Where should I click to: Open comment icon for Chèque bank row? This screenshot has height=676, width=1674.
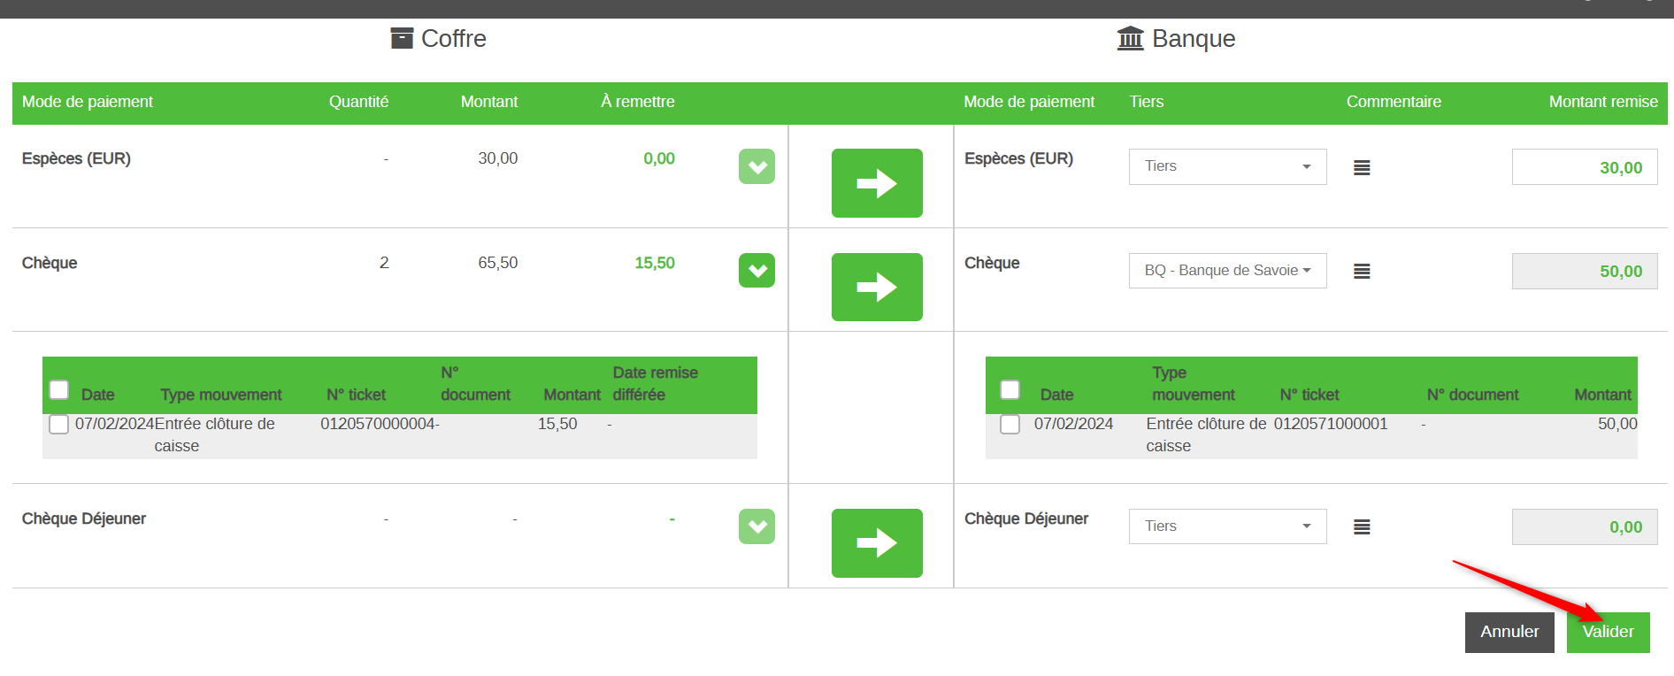click(1362, 271)
